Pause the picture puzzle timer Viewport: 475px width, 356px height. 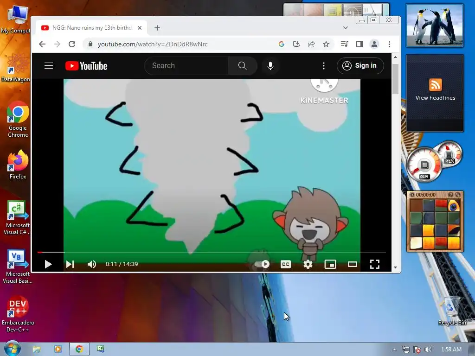click(412, 195)
